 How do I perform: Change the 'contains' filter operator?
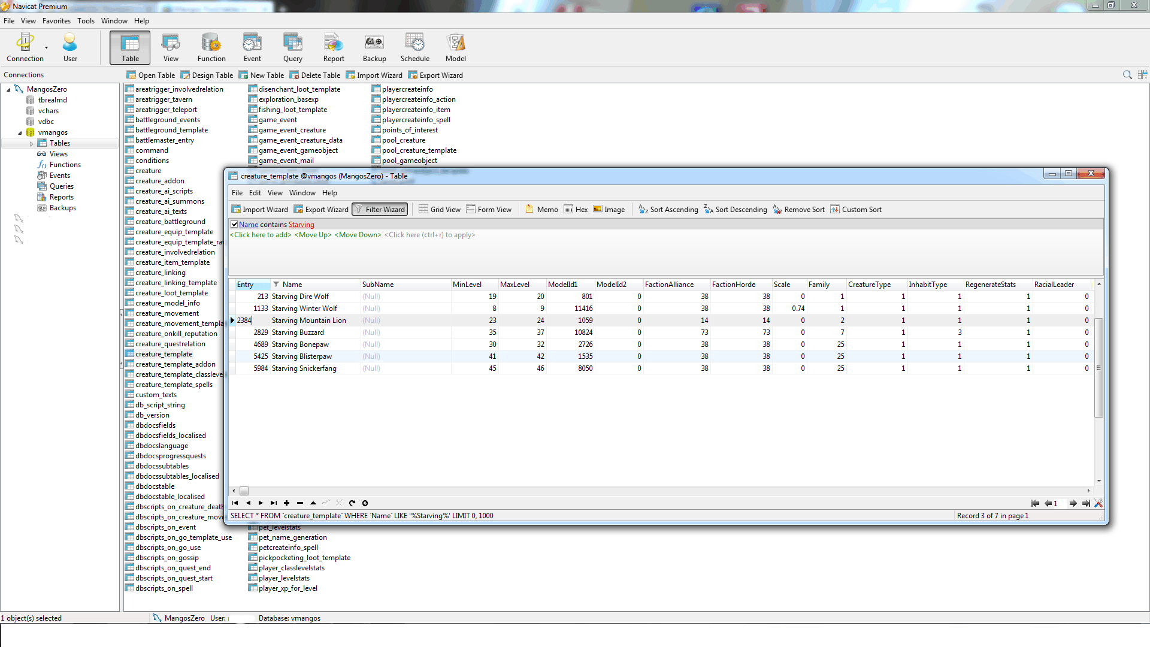click(x=273, y=225)
